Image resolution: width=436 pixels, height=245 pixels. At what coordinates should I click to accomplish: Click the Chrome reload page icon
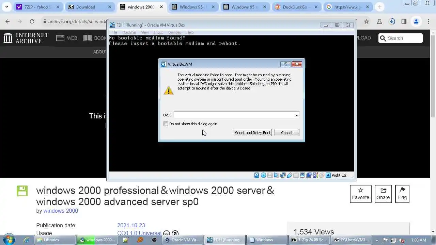coord(32,21)
